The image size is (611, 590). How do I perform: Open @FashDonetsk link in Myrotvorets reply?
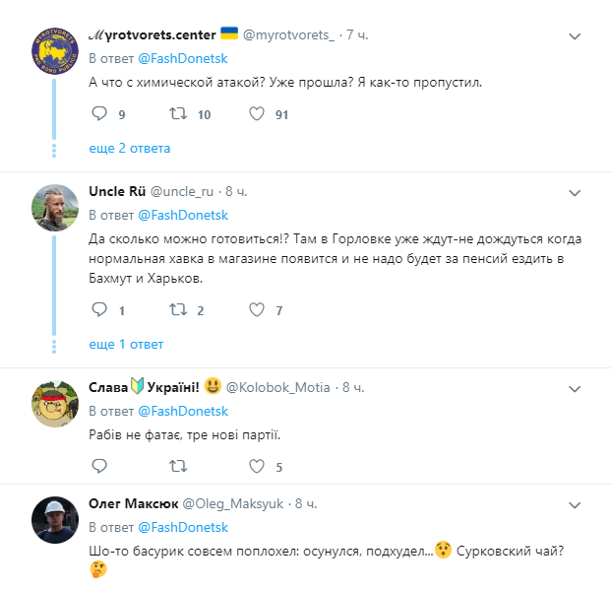183,59
